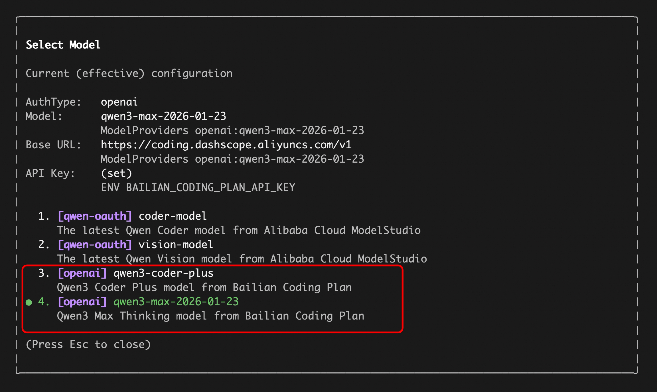Screen dimensions: 657x392
Task: Click the AuthType value "openai"
Action: click(x=119, y=102)
